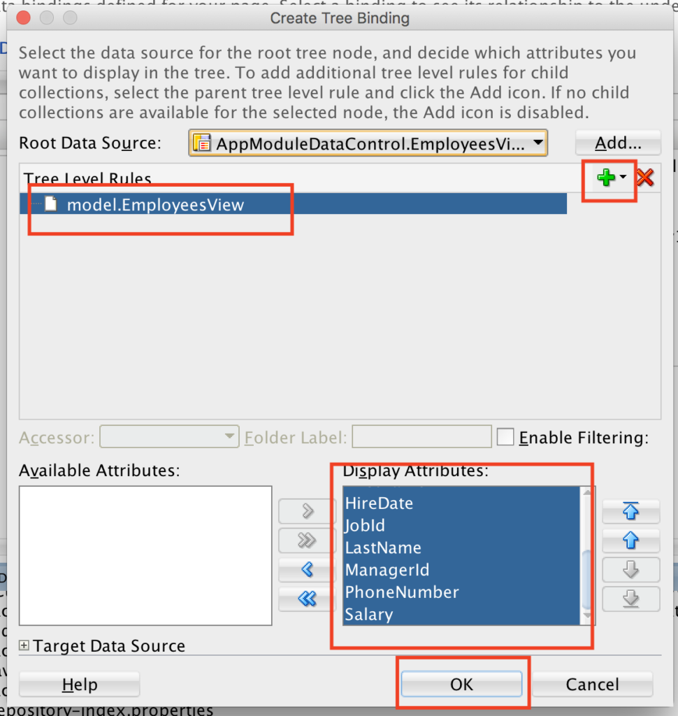678x716 pixels.
Task: Shuttle all attributes to Display Attributes
Action: tap(306, 540)
